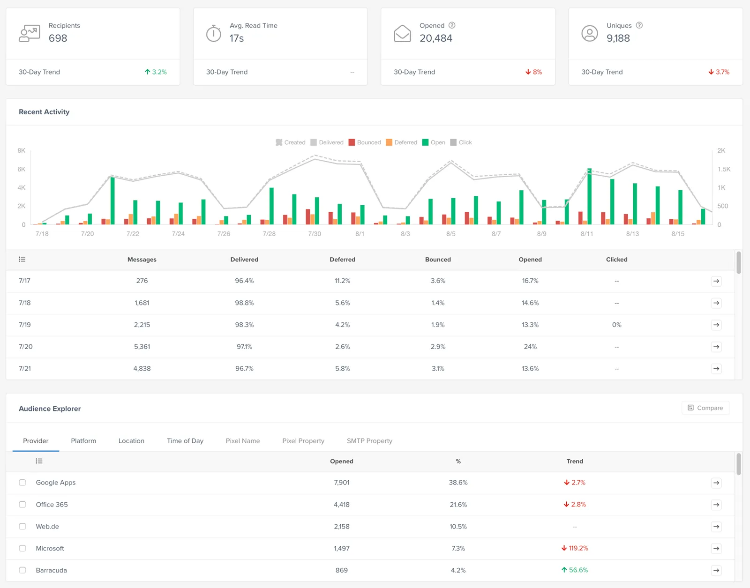Switch to the Pixel Name tab
This screenshot has height=588, width=750.
[x=243, y=441]
